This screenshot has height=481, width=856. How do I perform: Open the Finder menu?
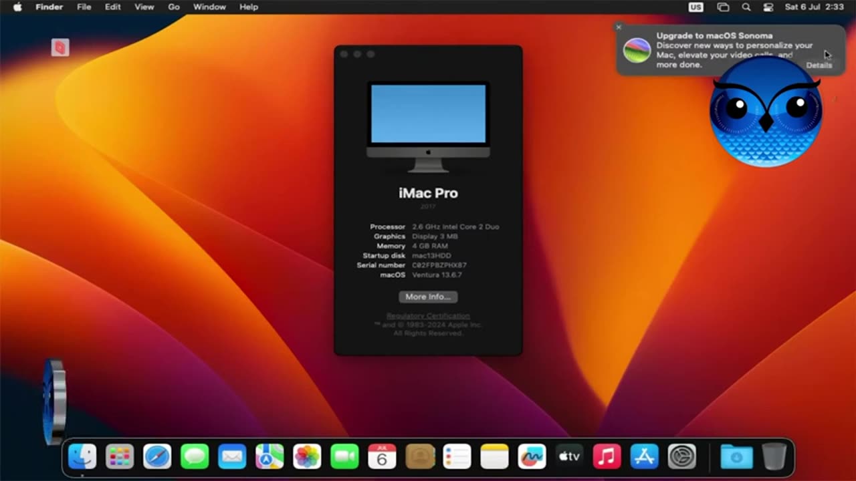pos(49,7)
